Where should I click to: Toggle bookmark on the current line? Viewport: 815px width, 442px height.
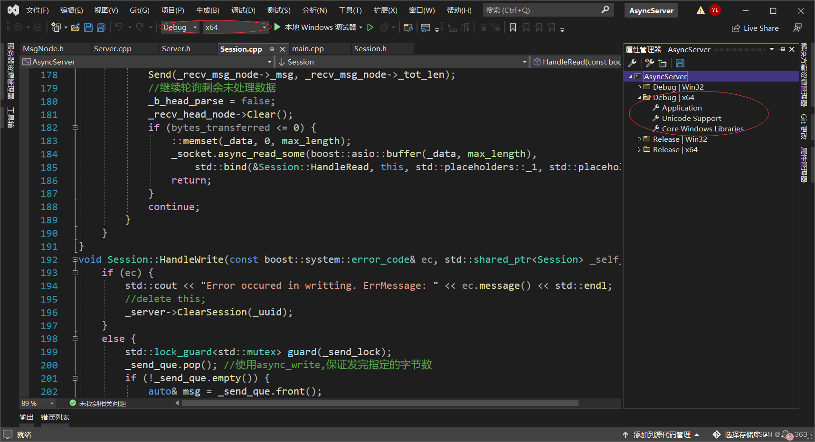(x=513, y=28)
